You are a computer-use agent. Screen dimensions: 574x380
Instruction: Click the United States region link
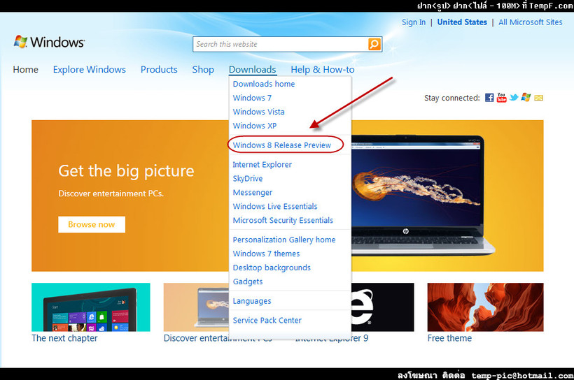tap(462, 22)
